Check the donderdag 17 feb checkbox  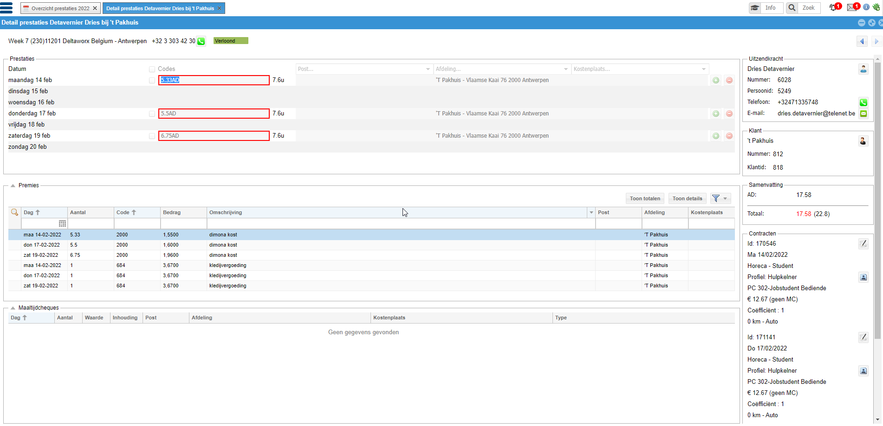tap(152, 114)
